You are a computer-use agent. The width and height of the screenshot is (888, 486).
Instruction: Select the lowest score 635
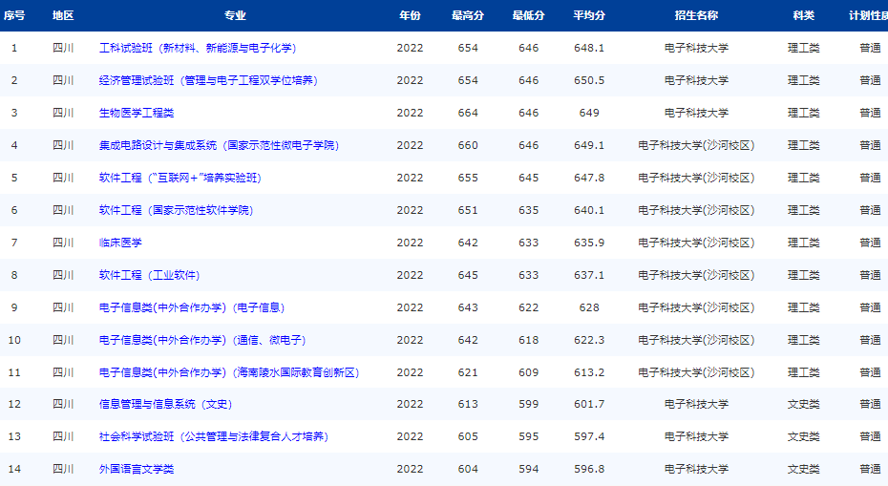528,210
